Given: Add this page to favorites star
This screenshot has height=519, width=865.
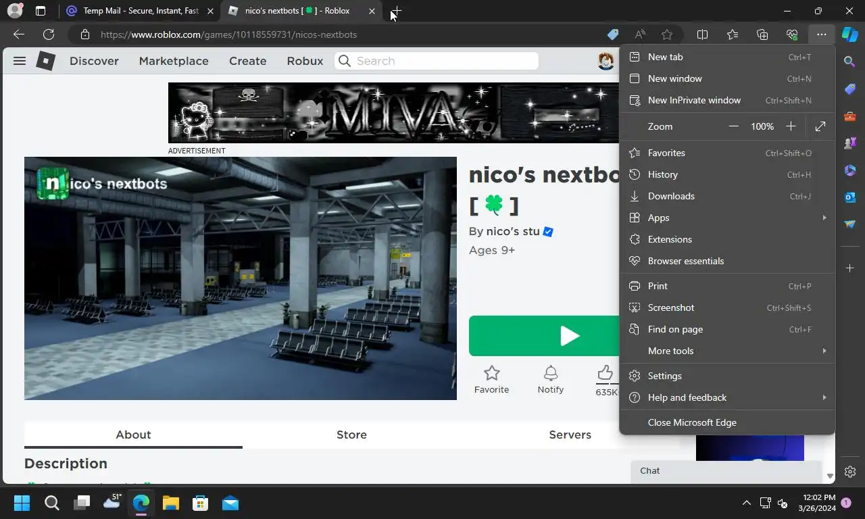Looking at the screenshot, I should 667,34.
